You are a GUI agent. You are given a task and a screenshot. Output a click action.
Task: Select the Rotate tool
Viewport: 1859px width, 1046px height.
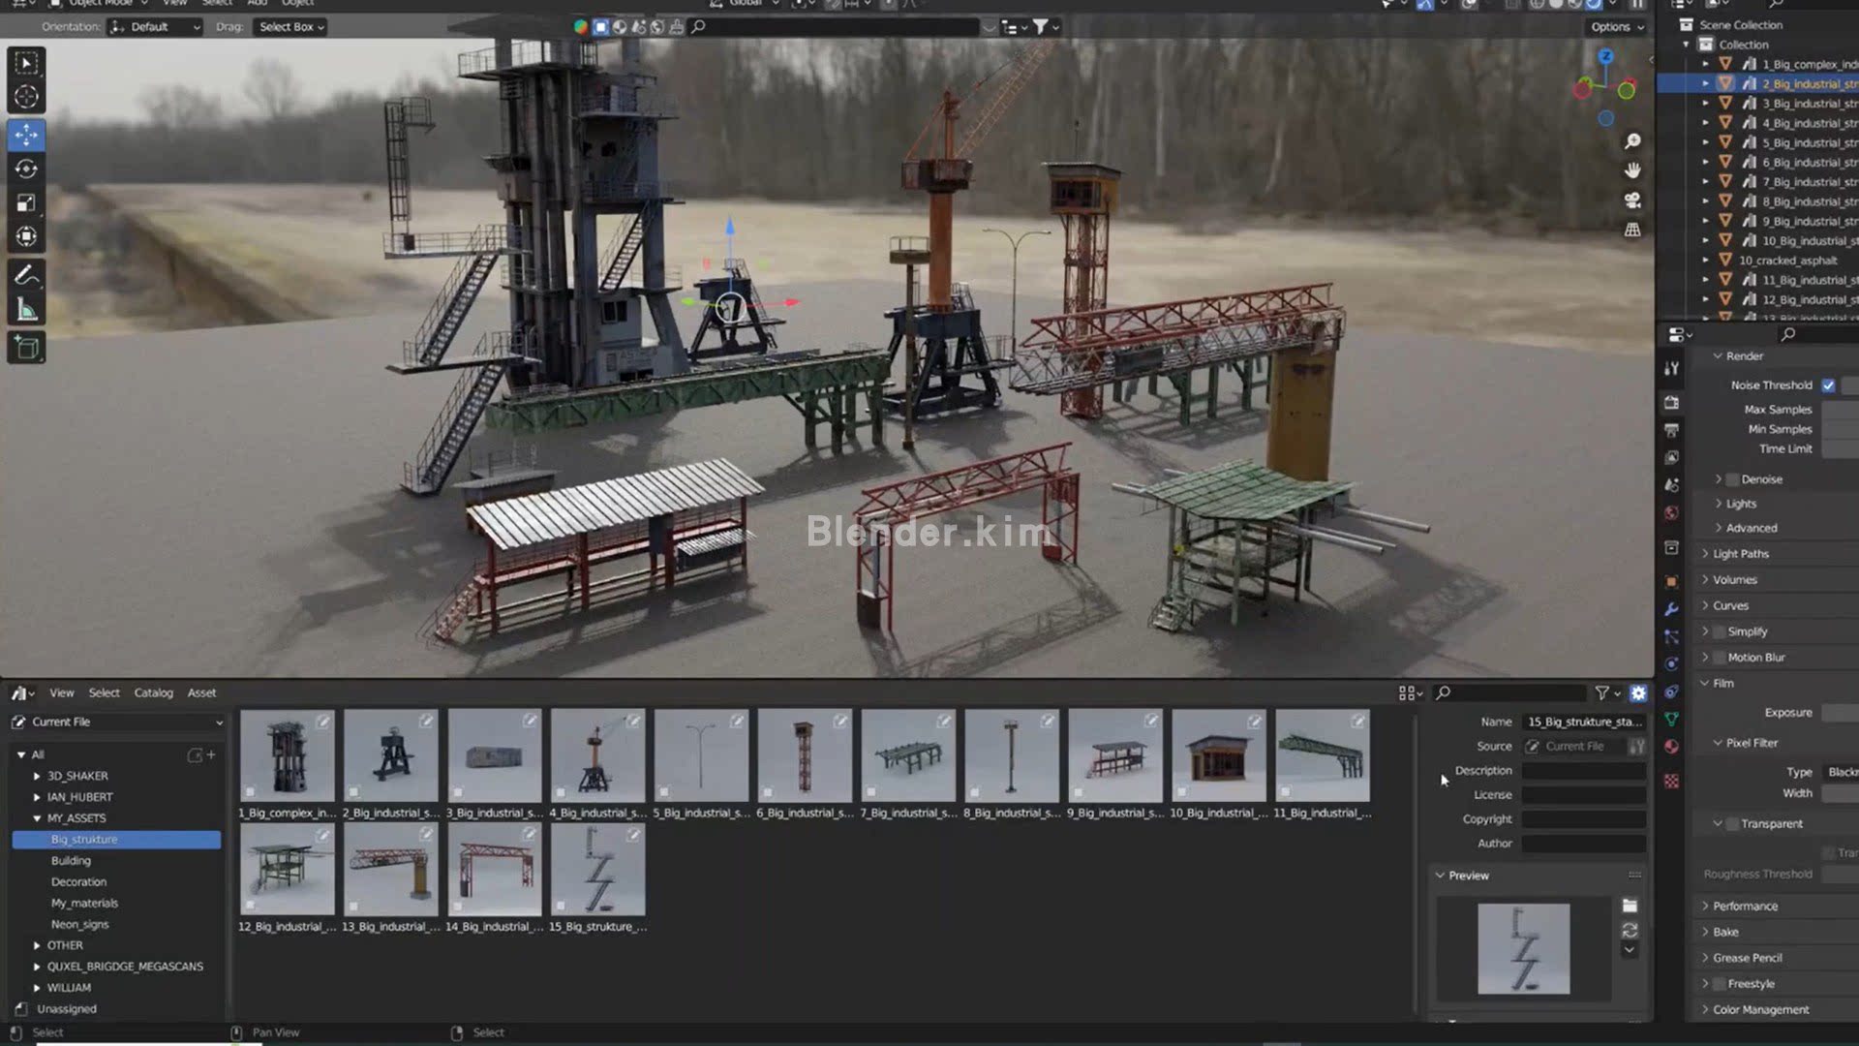(x=26, y=169)
